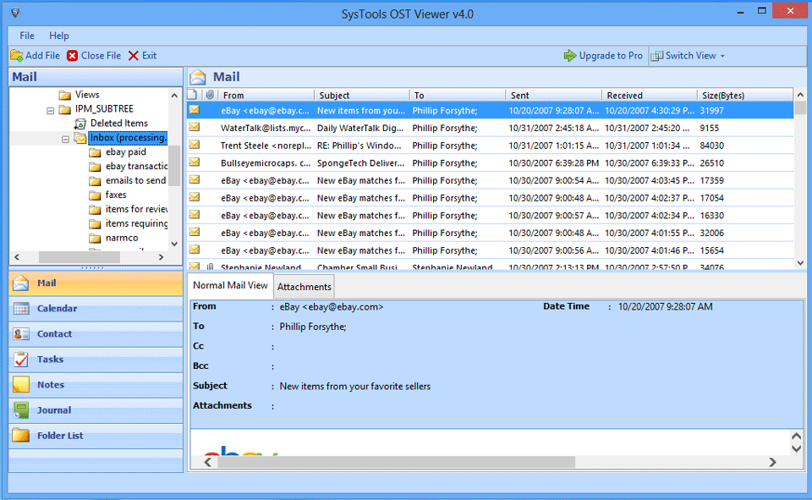Click the Deleted Items folder icon
Image resolution: width=812 pixels, height=500 pixels.
(x=80, y=124)
